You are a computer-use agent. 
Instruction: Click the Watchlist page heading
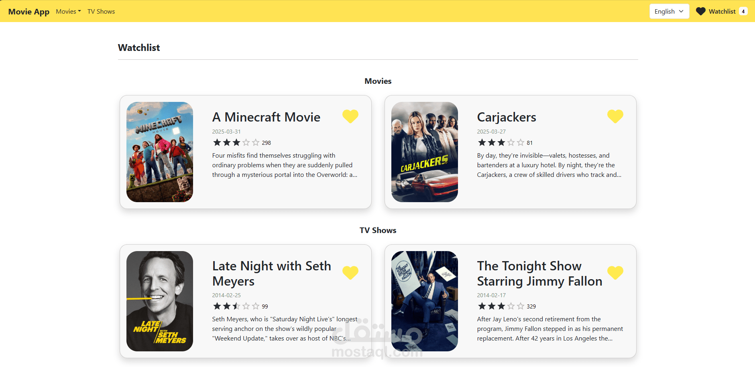click(x=139, y=48)
